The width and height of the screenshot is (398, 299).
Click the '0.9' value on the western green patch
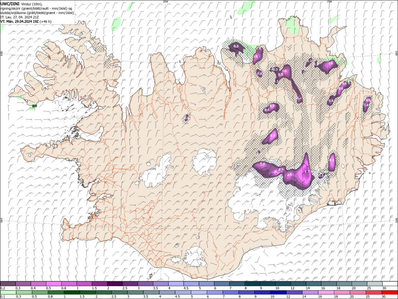pyautogui.click(x=35, y=106)
